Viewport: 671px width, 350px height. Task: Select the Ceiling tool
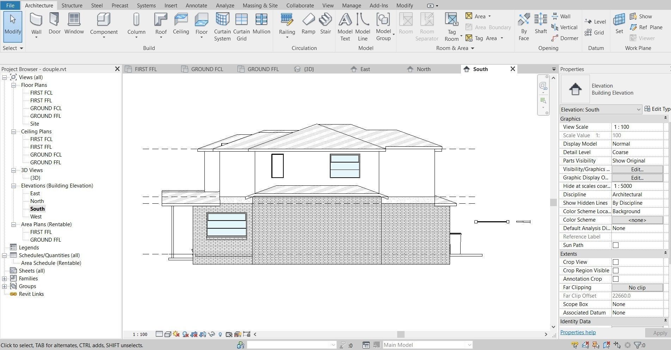(x=181, y=24)
